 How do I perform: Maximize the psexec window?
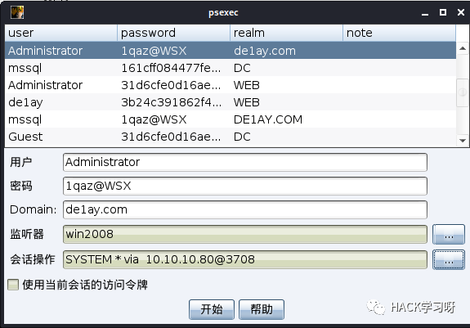443,12
